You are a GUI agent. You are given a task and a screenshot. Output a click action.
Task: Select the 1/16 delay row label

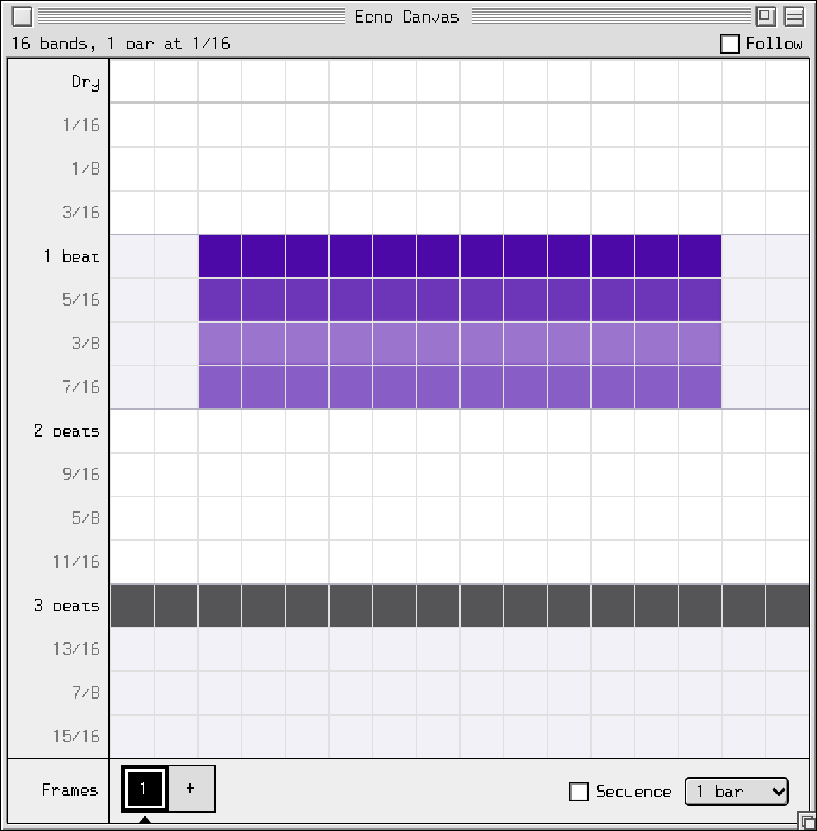click(81, 125)
